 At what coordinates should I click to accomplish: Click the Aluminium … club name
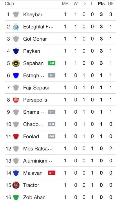click(39, 161)
